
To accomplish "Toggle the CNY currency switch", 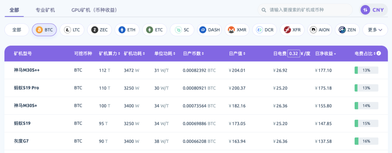I will click(373, 10).
